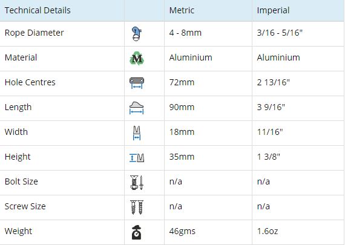Select the Imperial column header

click(273, 10)
